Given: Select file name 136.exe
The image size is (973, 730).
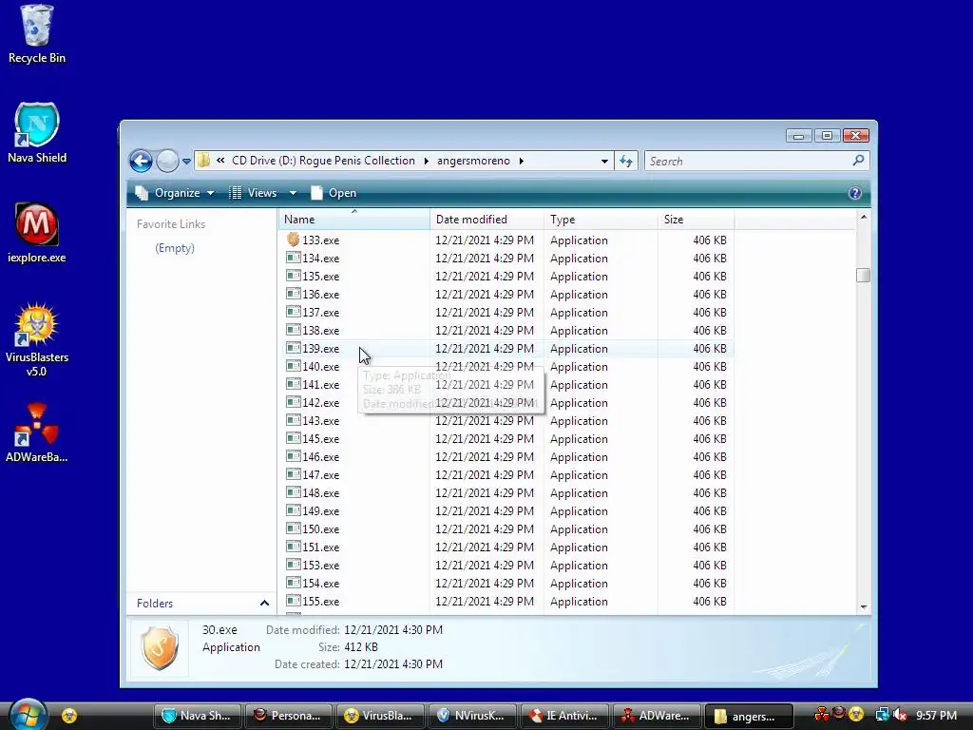Looking at the screenshot, I should pos(321,295).
